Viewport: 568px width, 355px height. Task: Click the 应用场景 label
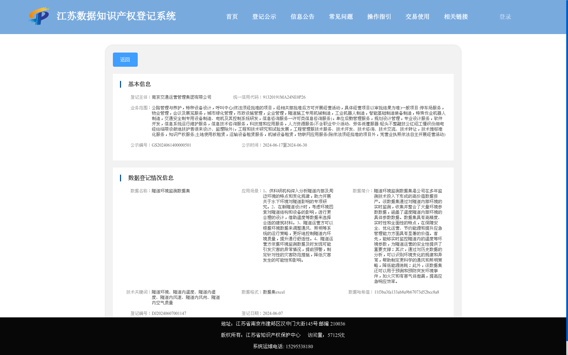click(x=252, y=191)
